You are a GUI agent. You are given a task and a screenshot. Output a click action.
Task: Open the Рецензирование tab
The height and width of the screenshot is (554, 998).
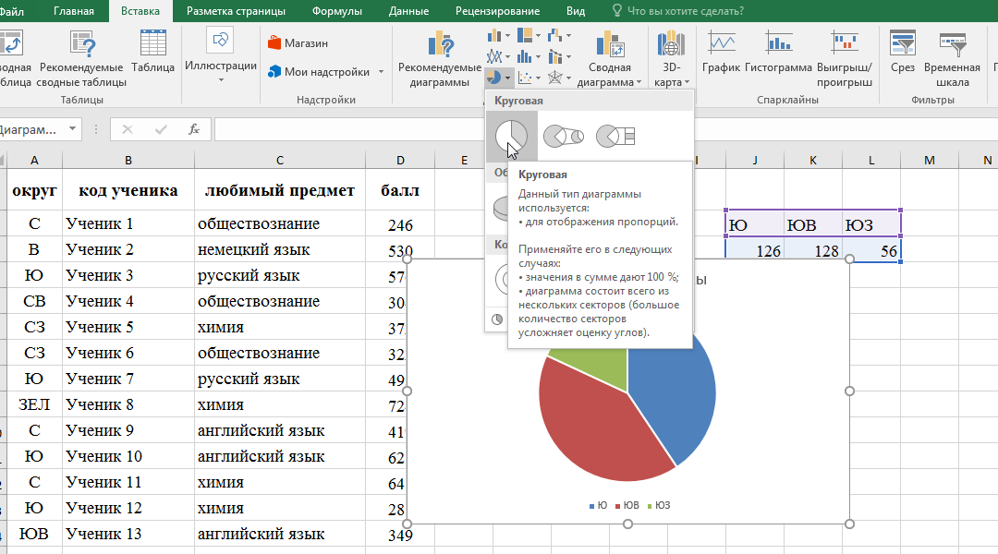click(x=497, y=11)
